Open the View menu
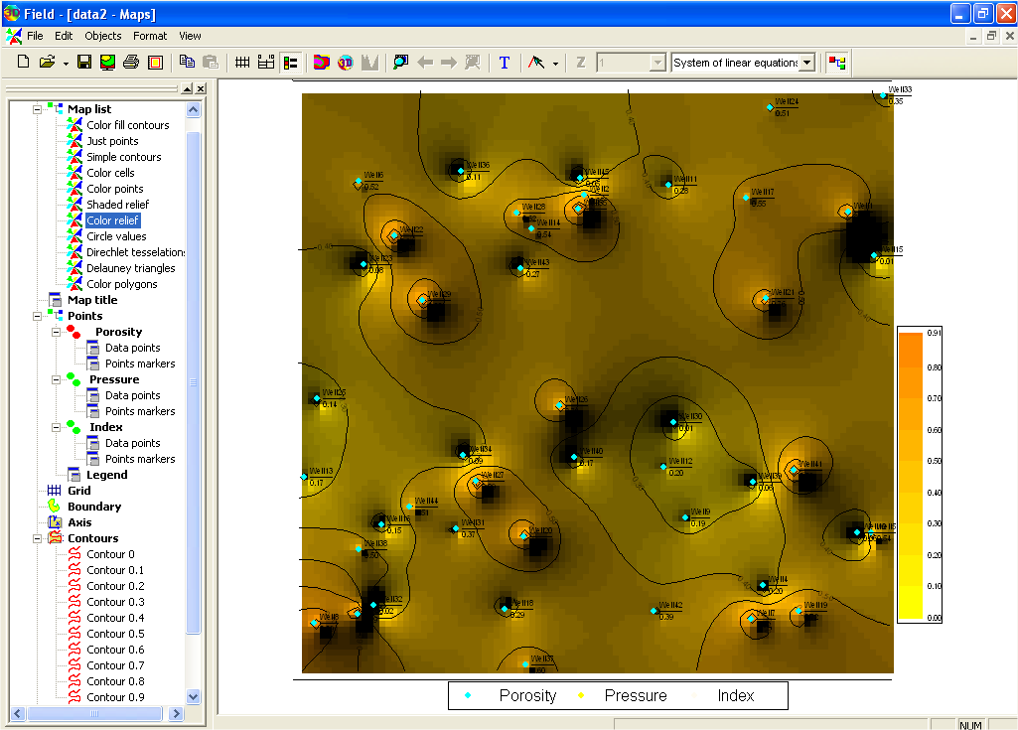This screenshot has width=1018, height=730. coord(190,36)
